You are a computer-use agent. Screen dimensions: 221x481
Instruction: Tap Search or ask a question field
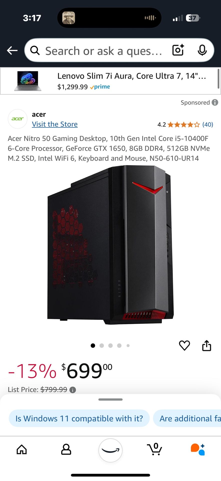104,51
